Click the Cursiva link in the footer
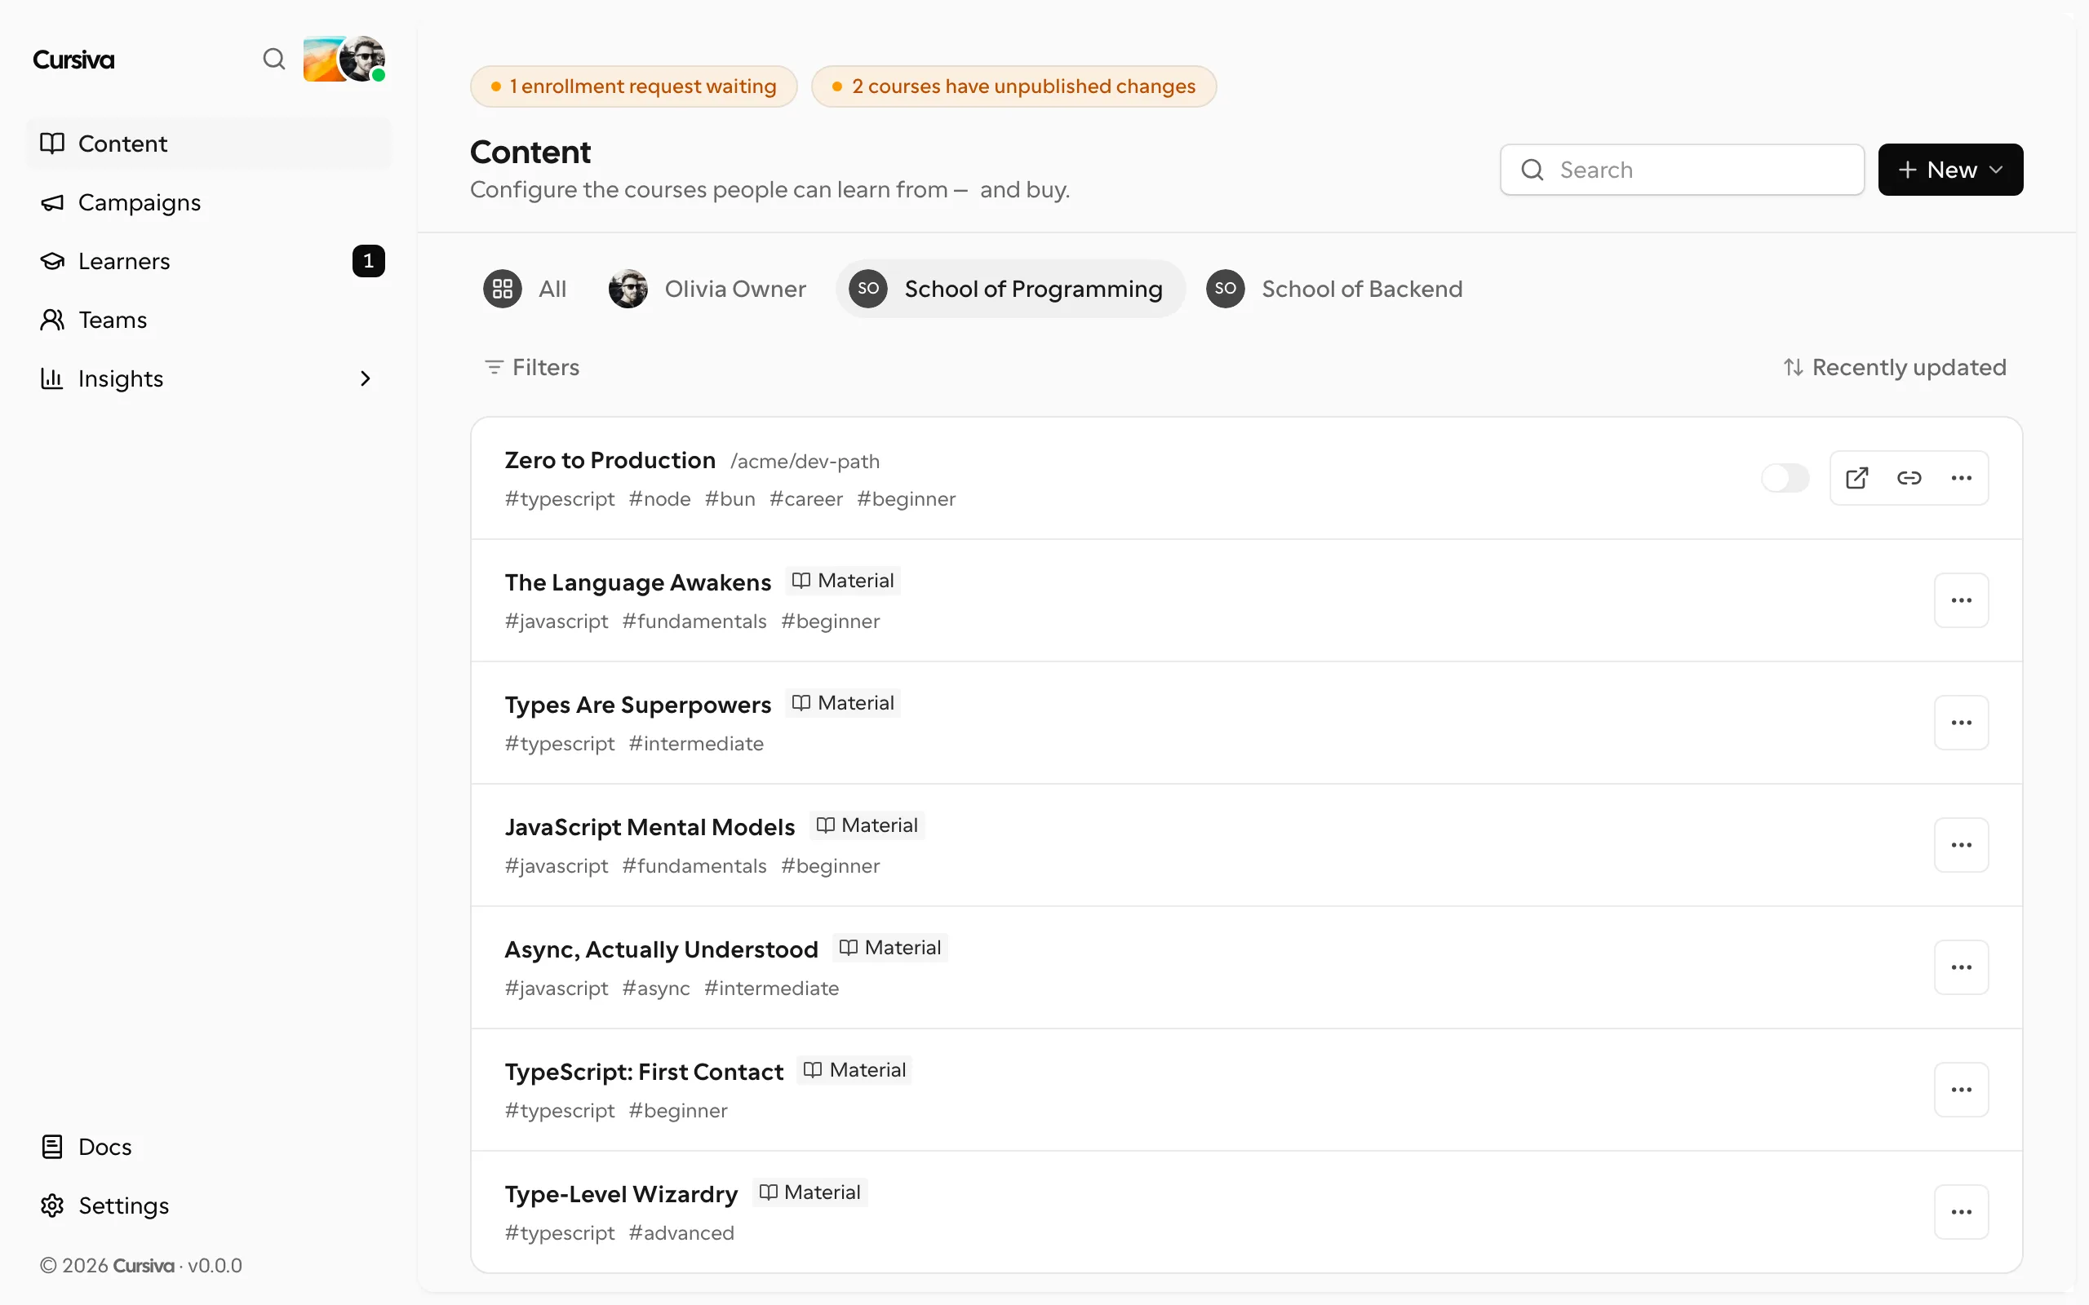The width and height of the screenshot is (2089, 1305). click(x=144, y=1265)
